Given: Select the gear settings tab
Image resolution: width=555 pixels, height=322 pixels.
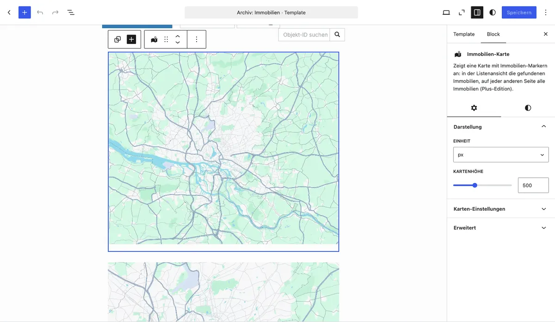Looking at the screenshot, I should (x=474, y=108).
